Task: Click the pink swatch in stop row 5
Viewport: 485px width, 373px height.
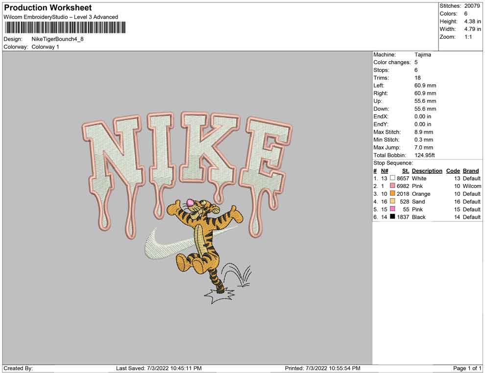Action: point(392,209)
